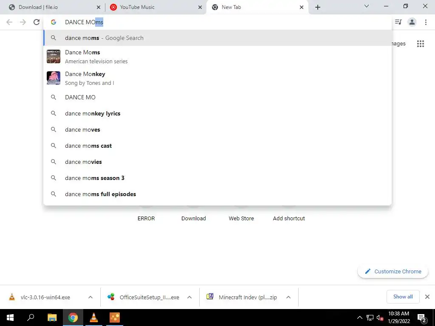Click the Dance Moms series thumbnail
435x326 pixels.
tap(53, 56)
